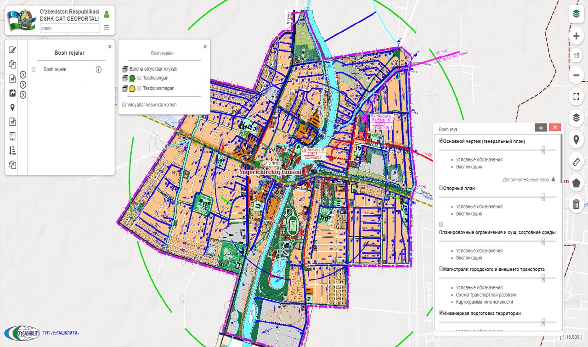The width and height of the screenshot is (588, 347).
Task: Open the hamburger menu beside search box
Action: [x=107, y=28]
